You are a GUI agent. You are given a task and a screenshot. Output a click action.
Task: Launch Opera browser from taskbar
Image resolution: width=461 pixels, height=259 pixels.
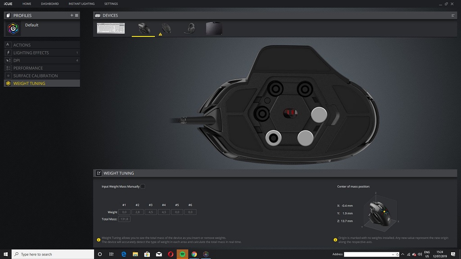[171, 255]
